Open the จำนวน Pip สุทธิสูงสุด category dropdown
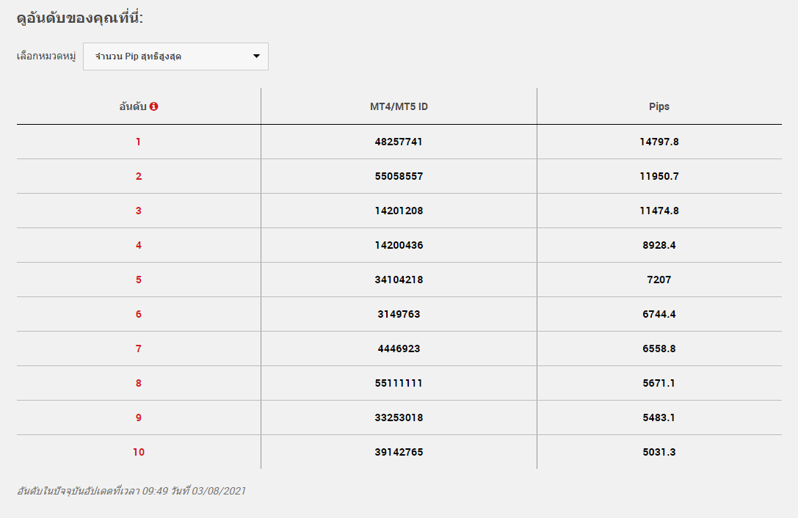The image size is (798, 518). pos(175,56)
